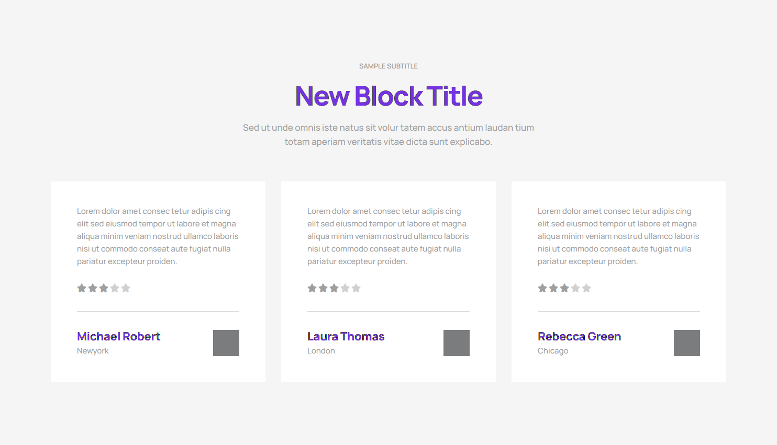
Task: Click third star in Michael Robert's rating
Action: pyautogui.click(x=104, y=288)
